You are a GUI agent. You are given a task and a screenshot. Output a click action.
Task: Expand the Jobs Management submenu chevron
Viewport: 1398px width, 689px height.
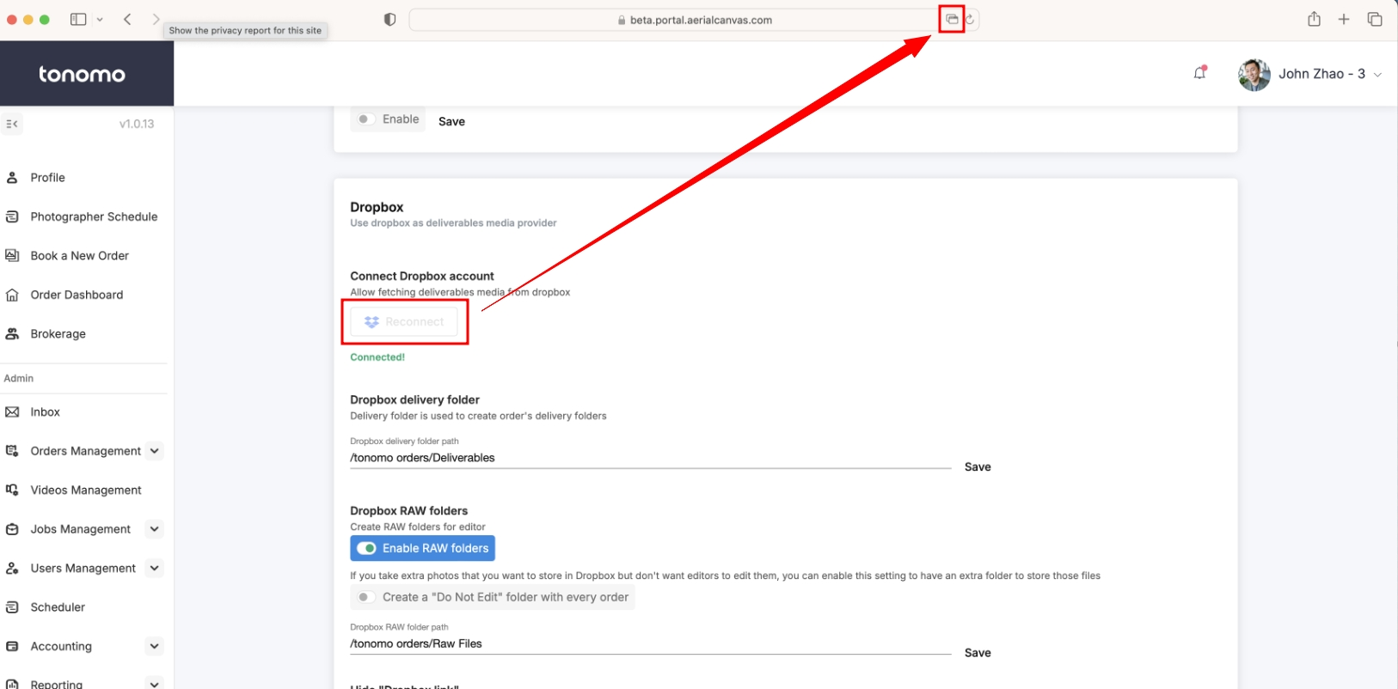[x=155, y=529]
